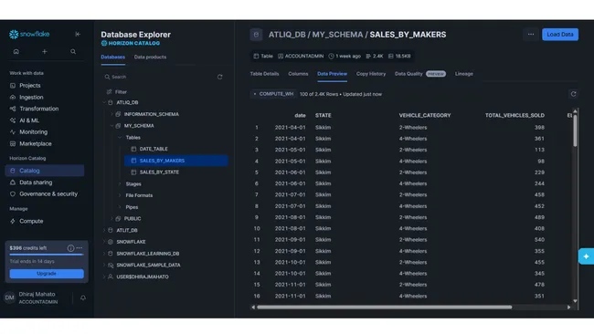This screenshot has width=594, height=334.
Task: Open the blue sparkle assistant button
Action: 586,256
